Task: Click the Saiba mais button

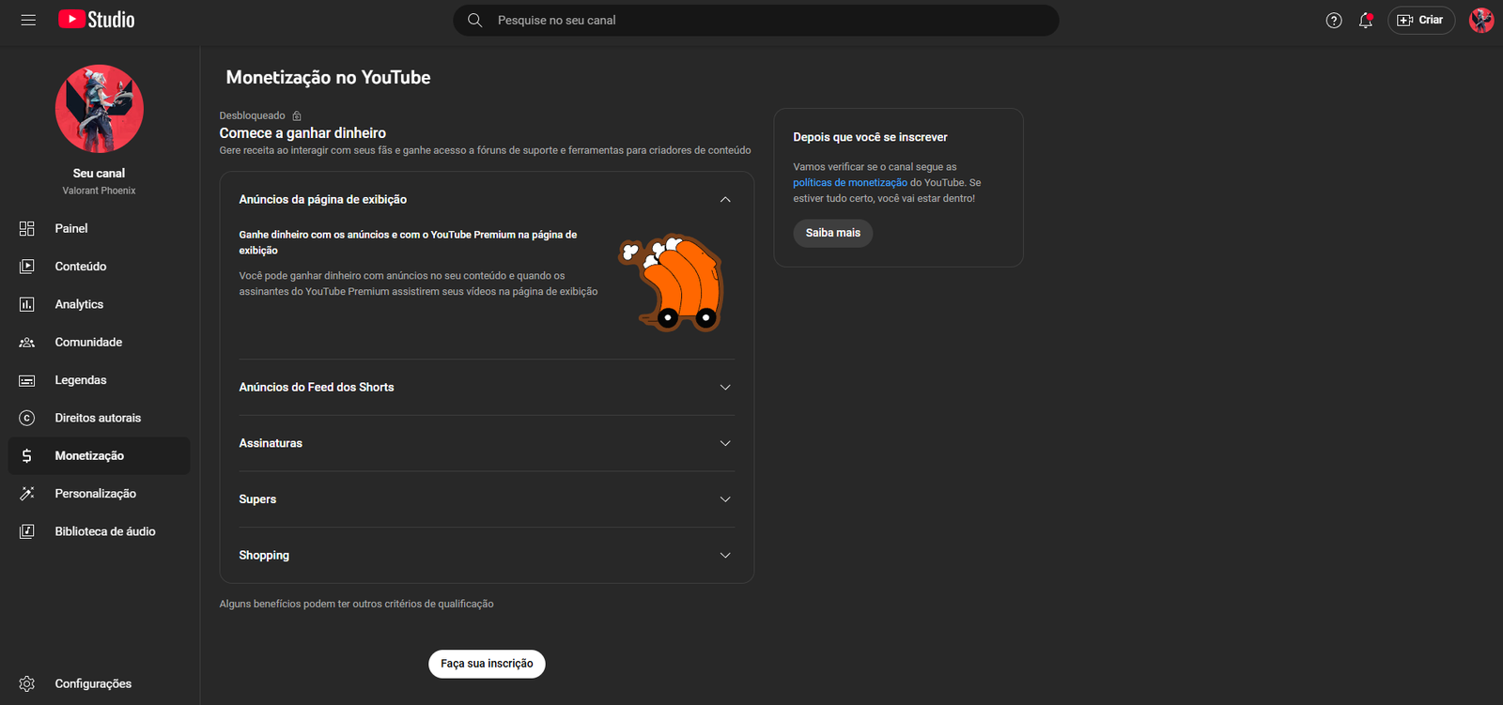Action: tap(833, 233)
